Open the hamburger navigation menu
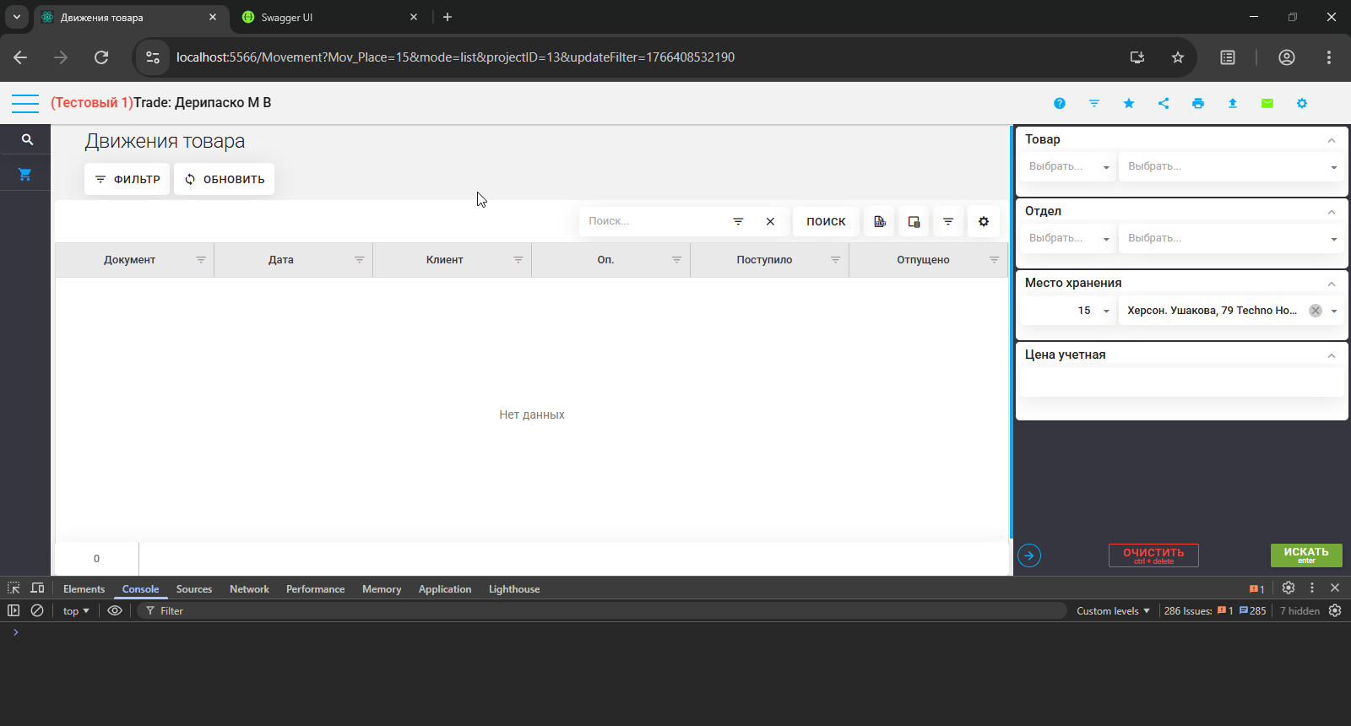 click(25, 103)
